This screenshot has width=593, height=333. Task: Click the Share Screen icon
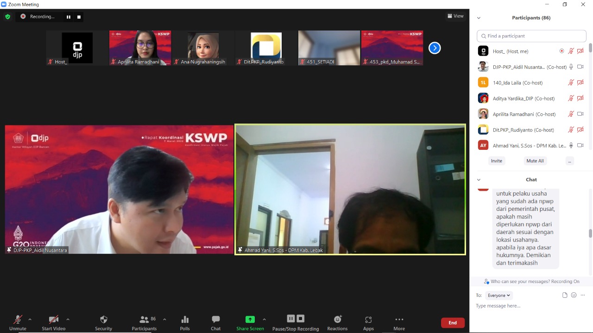click(250, 319)
